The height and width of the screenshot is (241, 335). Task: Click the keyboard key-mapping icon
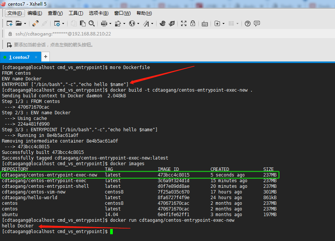pyautogui.click(x=205, y=24)
